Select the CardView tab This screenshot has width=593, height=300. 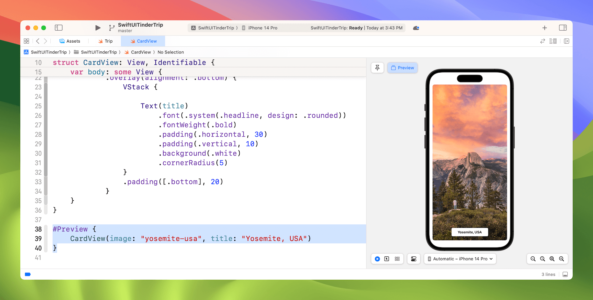[143, 41]
